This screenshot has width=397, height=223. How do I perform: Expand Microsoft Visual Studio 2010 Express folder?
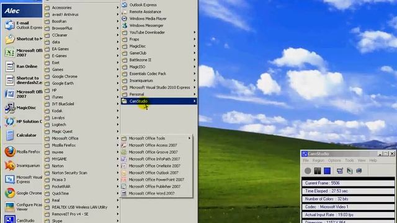point(159,87)
